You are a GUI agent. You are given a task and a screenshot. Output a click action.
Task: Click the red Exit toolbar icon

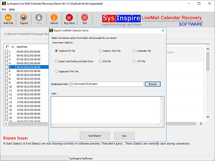coord(84,18)
